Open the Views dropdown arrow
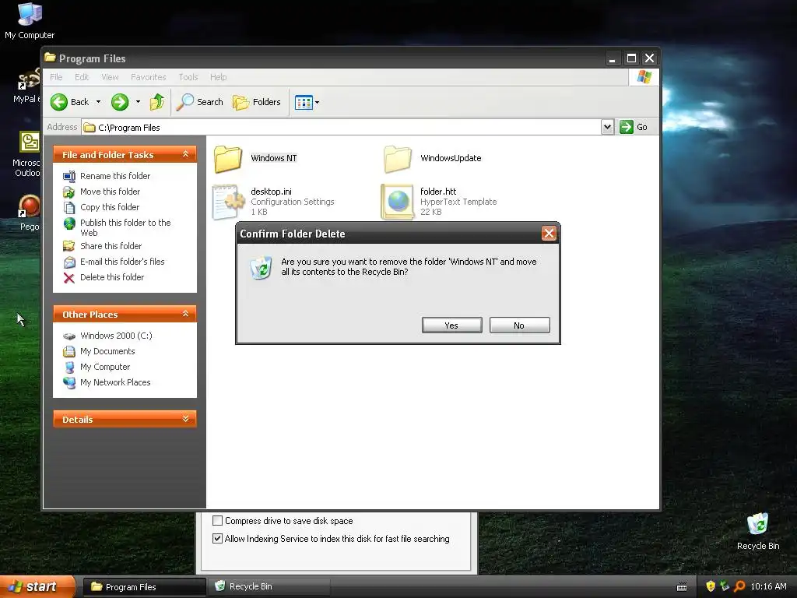The width and height of the screenshot is (797, 598). (318, 102)
